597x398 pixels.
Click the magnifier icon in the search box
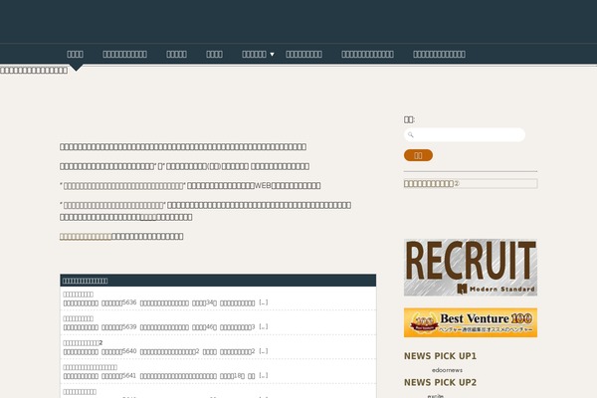click(x=410, y=135)
